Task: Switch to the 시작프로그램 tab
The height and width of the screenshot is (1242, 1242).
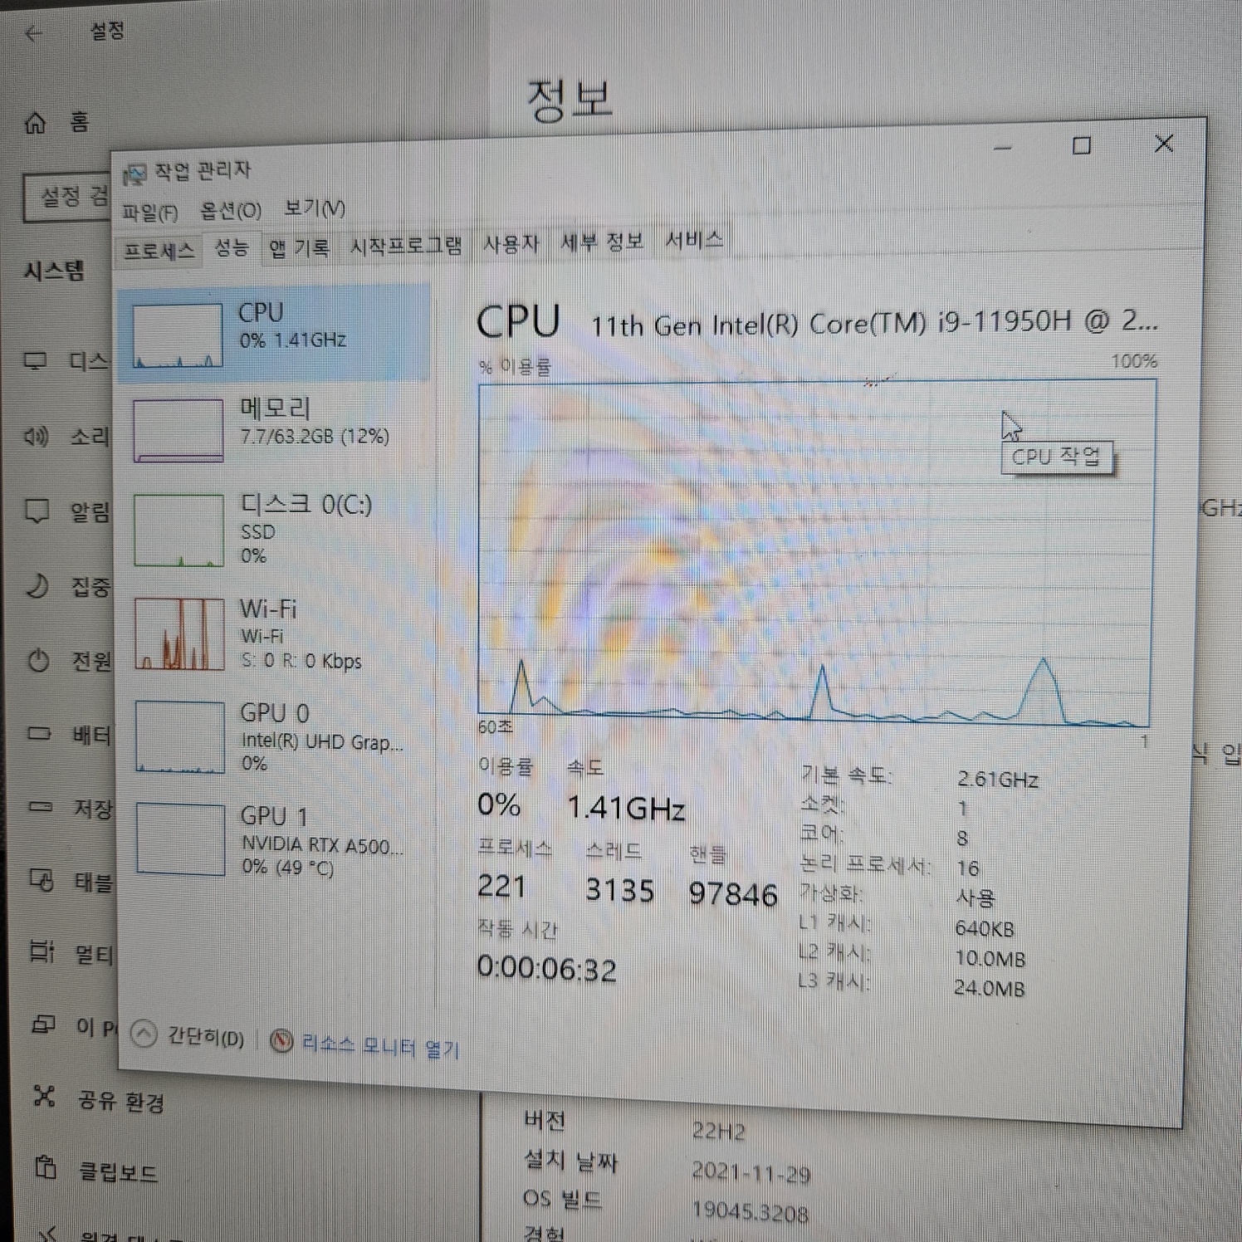Action: 405,246
